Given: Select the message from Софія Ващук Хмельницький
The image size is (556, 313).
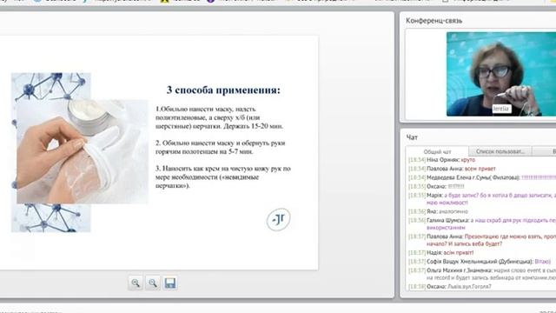Looking at the screenshot, I should pyautogui.click(x=480, y=262).
